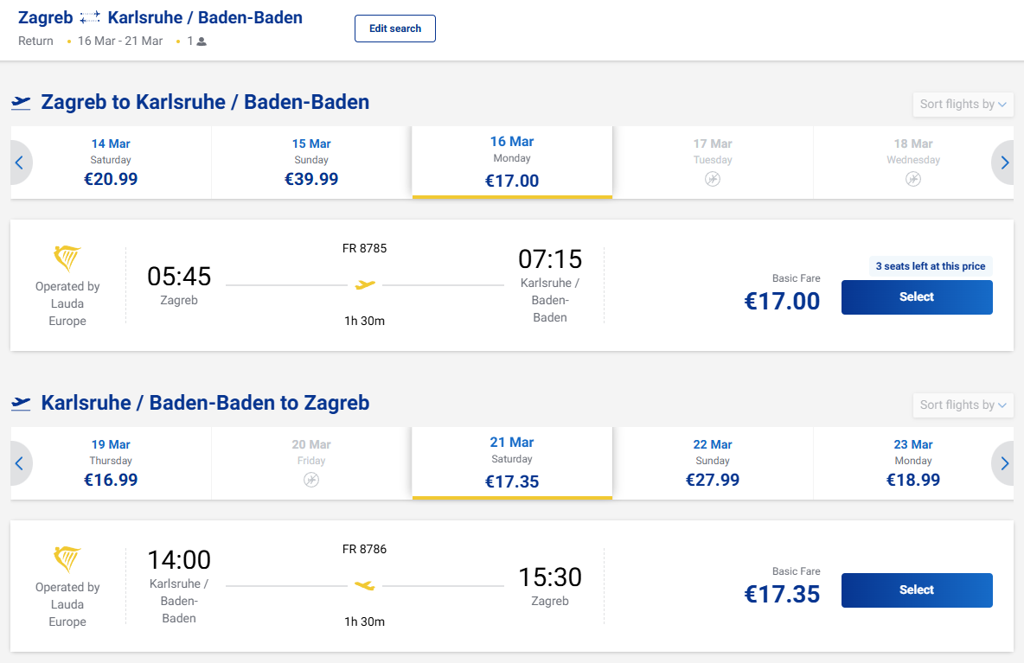
Task: Click previous dates arrow in return carousel
Action: coord(20,463)
